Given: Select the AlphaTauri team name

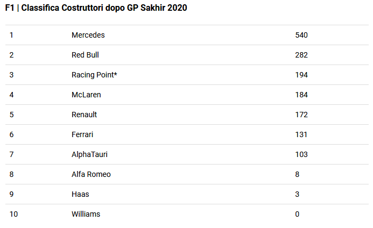Looking at the screenshot, I should (89, 154).
